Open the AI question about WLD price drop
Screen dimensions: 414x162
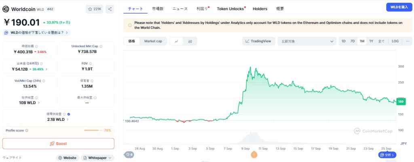pos(36,33)
